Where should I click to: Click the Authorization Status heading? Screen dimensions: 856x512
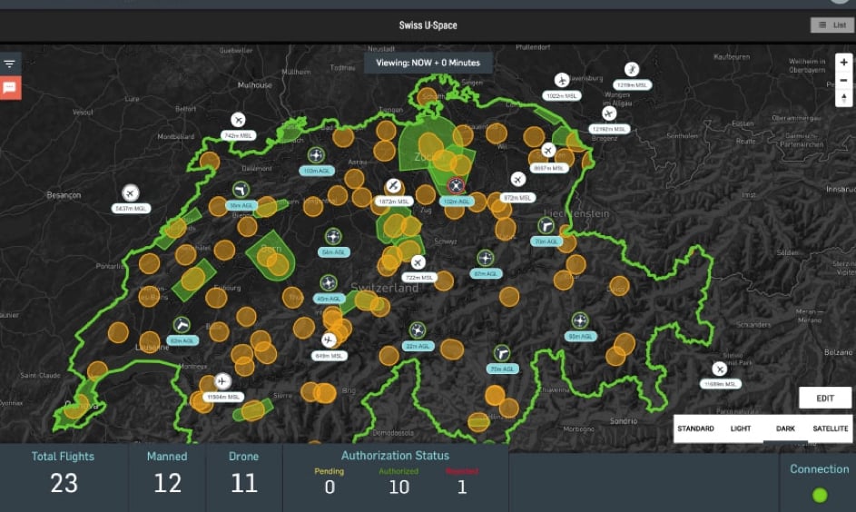pyautogui.click(x=395, y=456)
